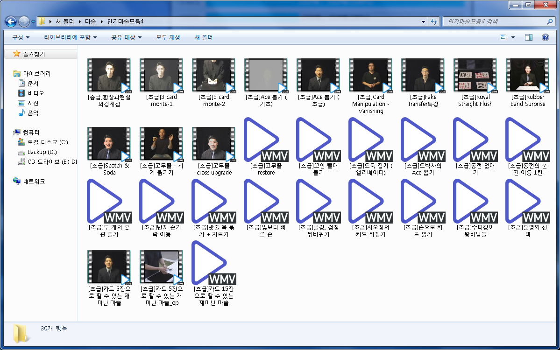Click the 인기마술모음4 검색 search field

(x=495, y=21)
